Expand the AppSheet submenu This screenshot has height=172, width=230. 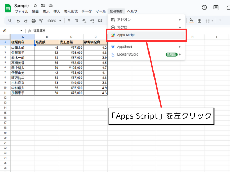[x=146, y=47]
